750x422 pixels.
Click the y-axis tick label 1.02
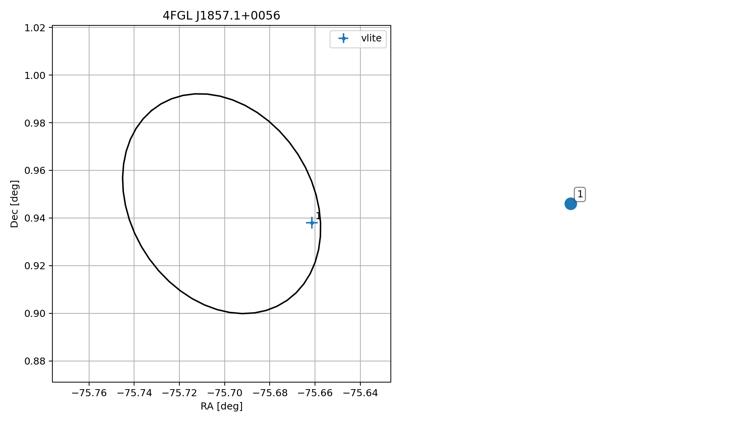point(36,28)
